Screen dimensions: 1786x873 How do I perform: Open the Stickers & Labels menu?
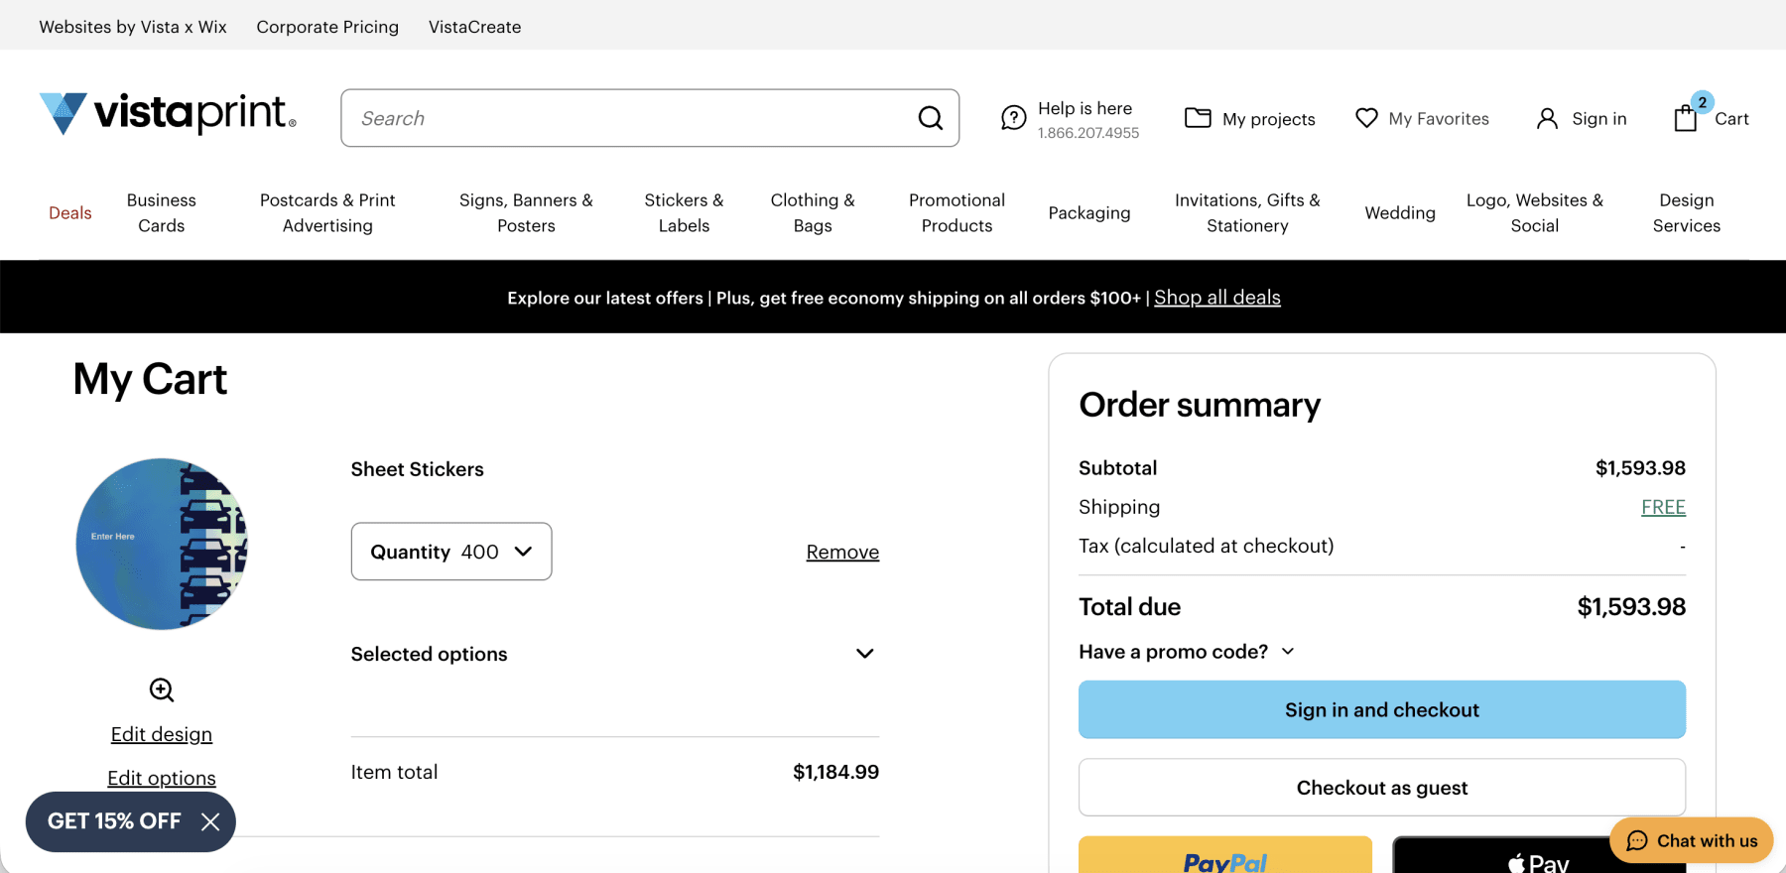[684, 212]
